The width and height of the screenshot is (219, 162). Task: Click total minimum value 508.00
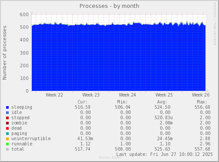pyautogui.click(x=123, y=149)
